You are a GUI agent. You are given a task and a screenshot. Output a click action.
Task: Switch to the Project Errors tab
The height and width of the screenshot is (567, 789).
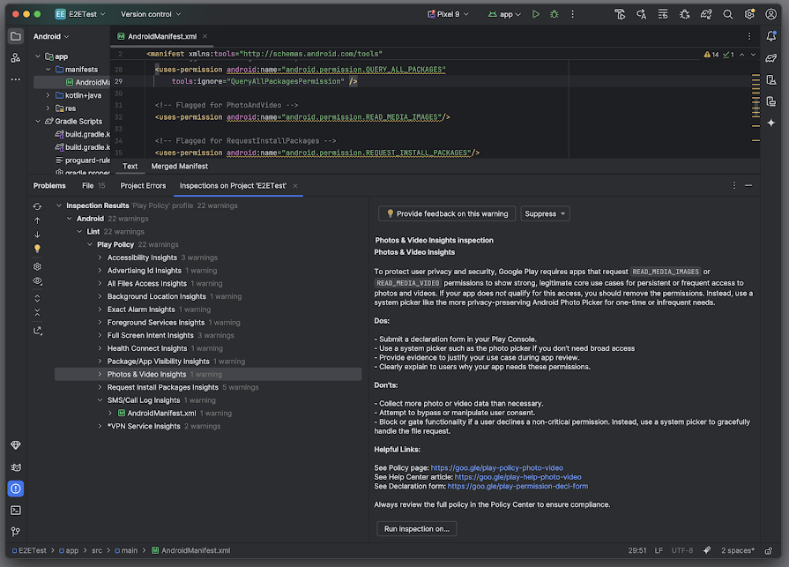tap(143, 186)
